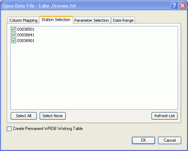Select the 03038501 station label
The image size is (188, 151).
26,29
